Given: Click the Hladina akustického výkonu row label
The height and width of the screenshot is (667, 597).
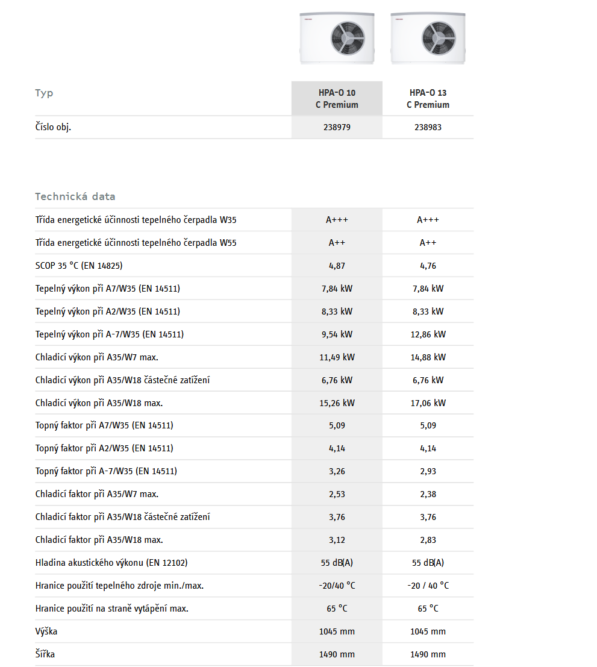Looking at the screenshot, I should point(111,563).
